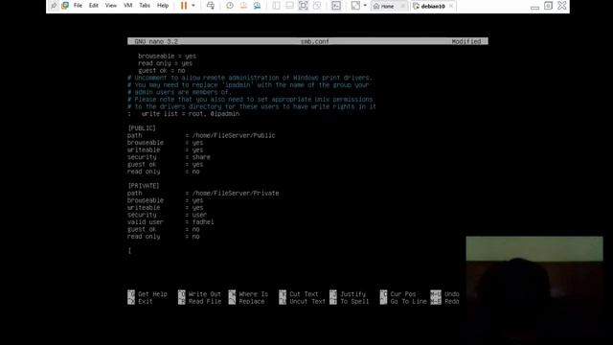Open the File menu

78,6
